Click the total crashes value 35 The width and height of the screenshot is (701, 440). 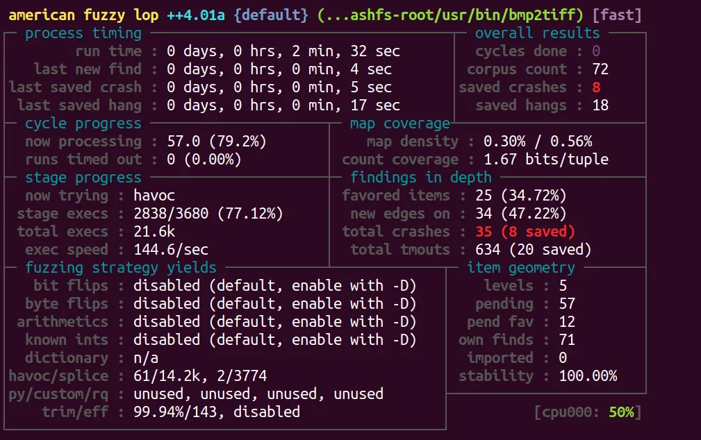[x=484, y=232]
